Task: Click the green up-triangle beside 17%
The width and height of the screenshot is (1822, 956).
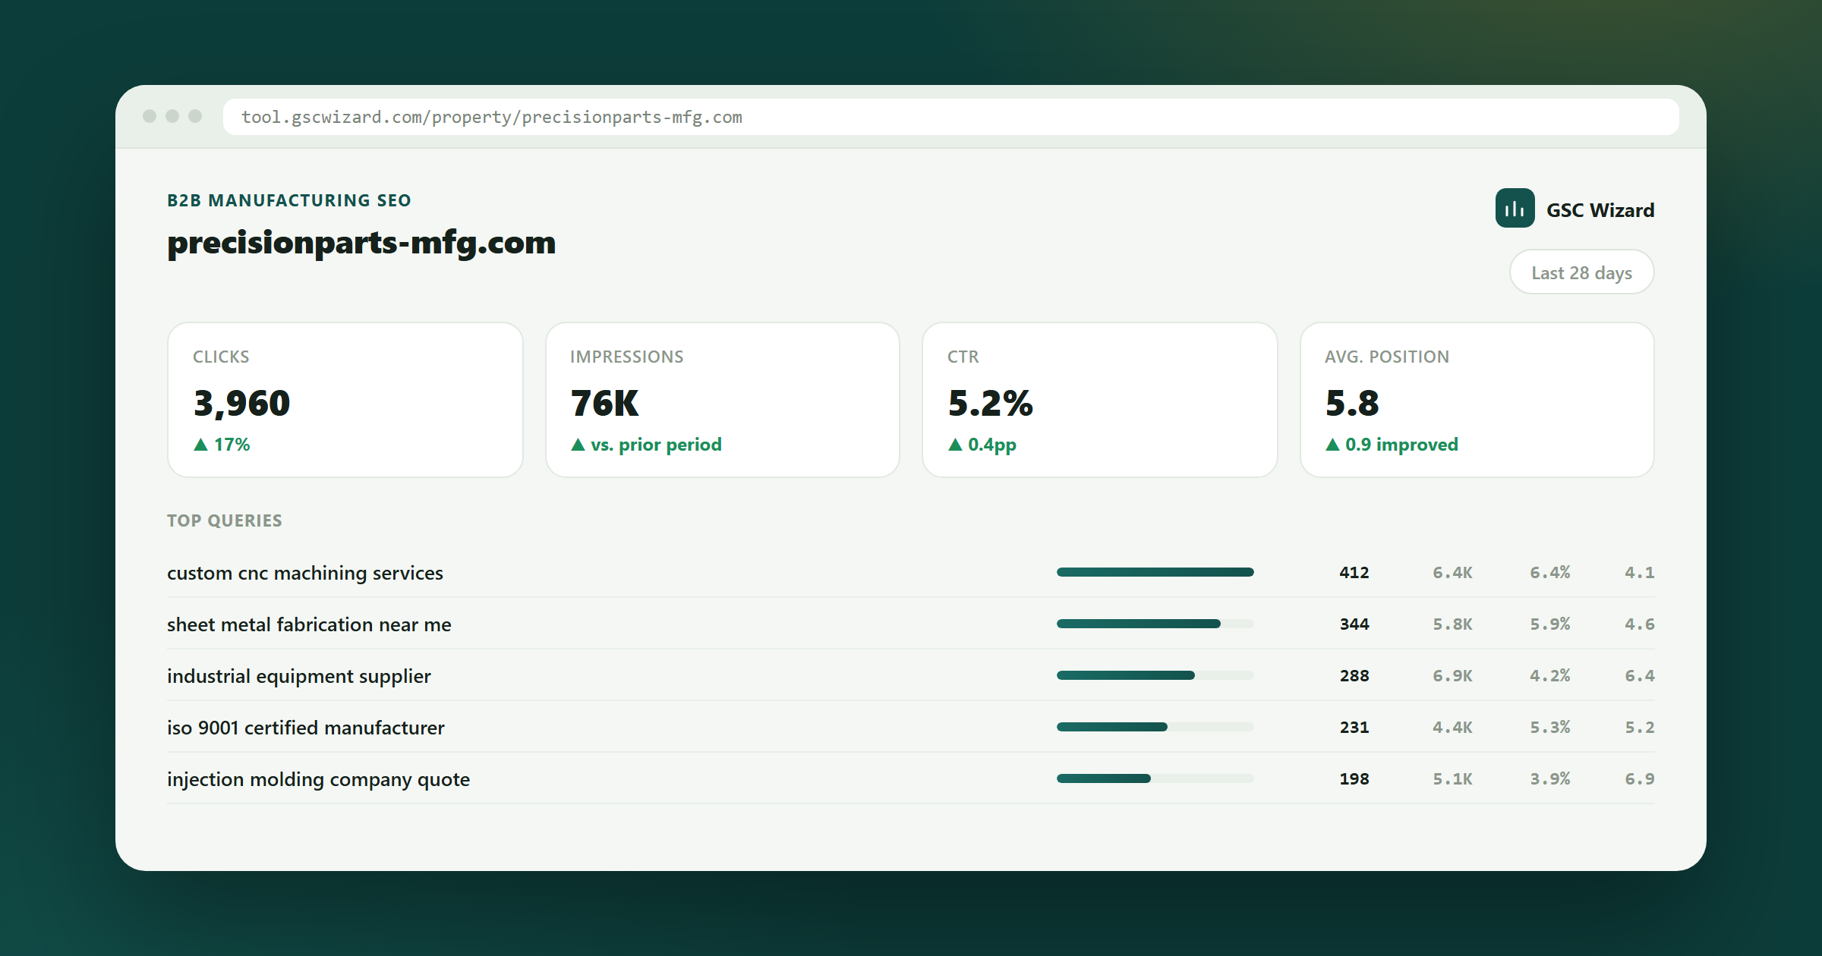Action: [200, 445]
